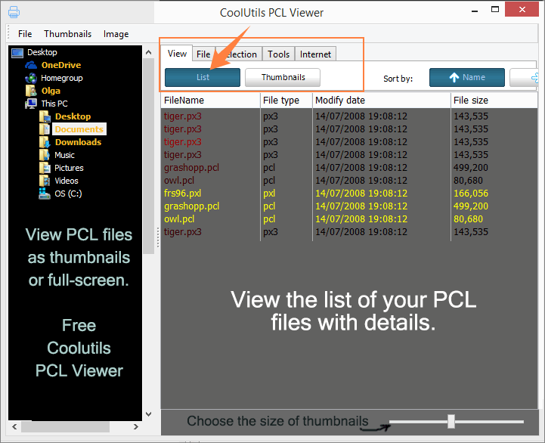The height and width of the screenshot is (443, 545).
Task: Click the Modify date column header
Action: click(381, 101)
